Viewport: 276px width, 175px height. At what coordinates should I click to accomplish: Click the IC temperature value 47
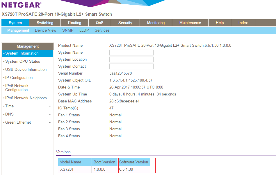tap(111, 108)
